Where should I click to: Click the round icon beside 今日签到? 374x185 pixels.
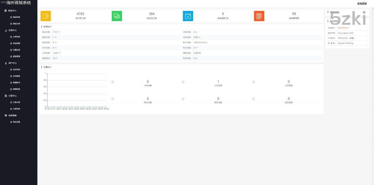(253, 82)
